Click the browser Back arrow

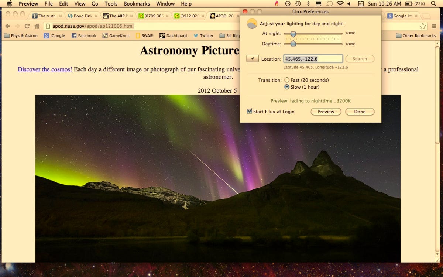click(7, 26)
